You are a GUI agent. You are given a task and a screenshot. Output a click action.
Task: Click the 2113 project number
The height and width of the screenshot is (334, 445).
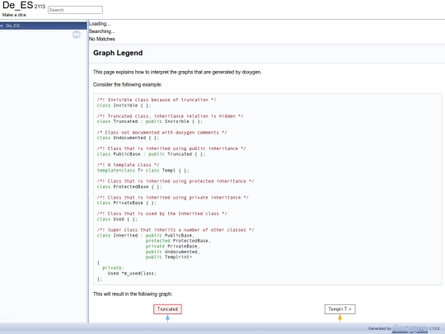tap(40, 7)
